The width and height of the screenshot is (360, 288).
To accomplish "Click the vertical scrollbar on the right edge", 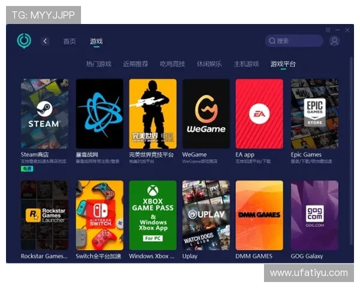I will (352, 152).
